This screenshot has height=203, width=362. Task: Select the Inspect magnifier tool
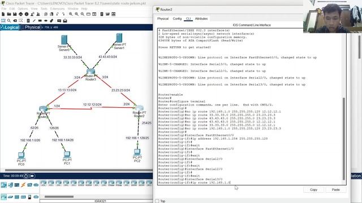9,21
